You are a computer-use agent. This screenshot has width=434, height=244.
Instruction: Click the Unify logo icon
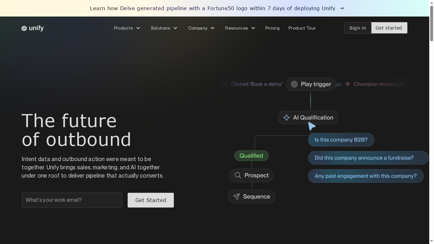(x=24, y=28)
